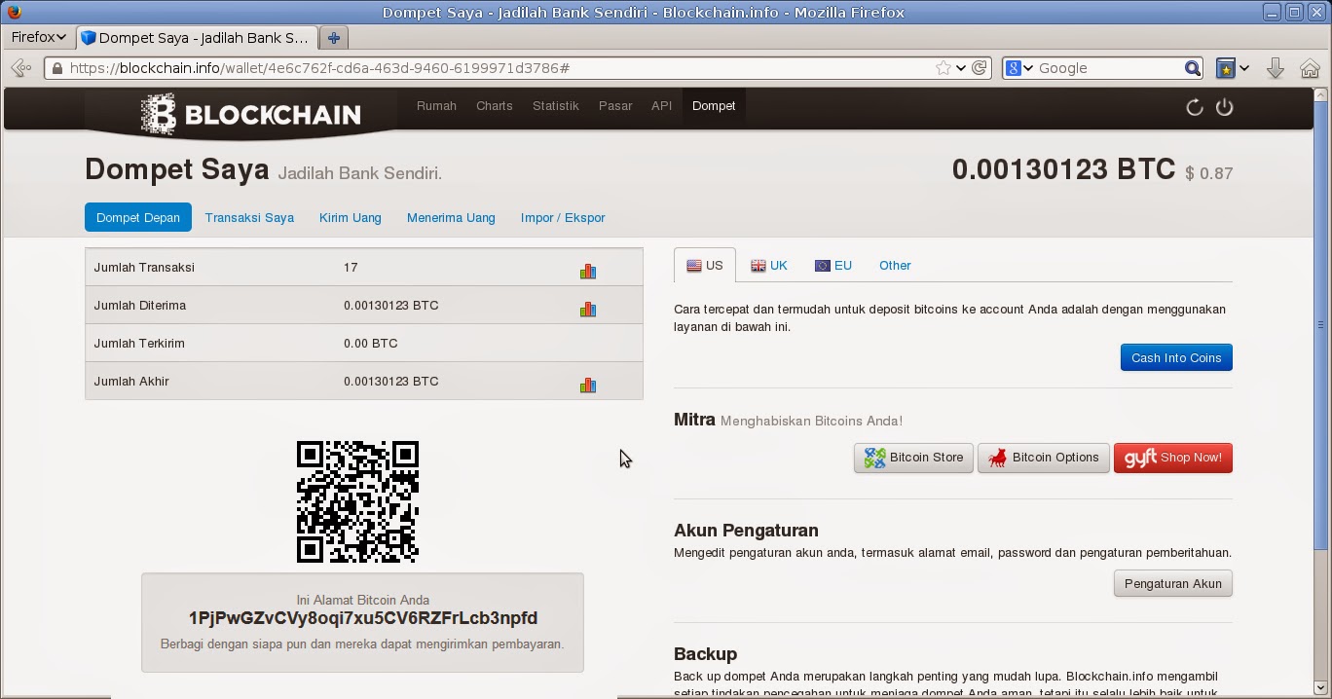Open the Bitcoin Options partner button
Viewport: 1332px width, 699px height.
coord(1043,458)
